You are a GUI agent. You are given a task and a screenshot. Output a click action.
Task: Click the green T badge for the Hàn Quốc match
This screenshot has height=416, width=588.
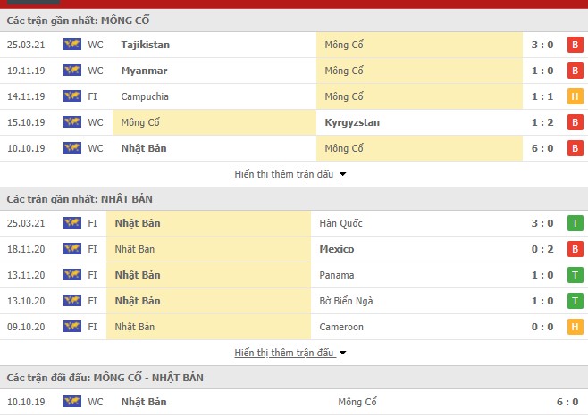pyautogui.click(x=575, y=223)
